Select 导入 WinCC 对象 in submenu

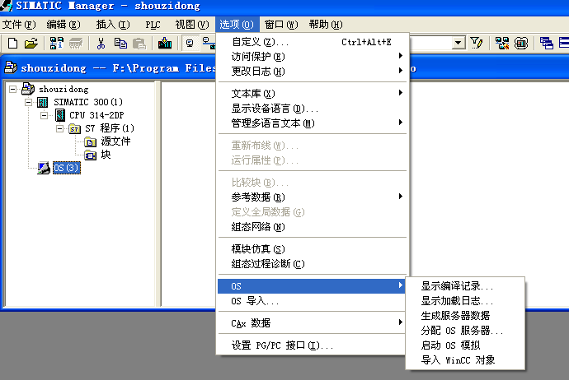pyautogui.click(x=465, y=360)
